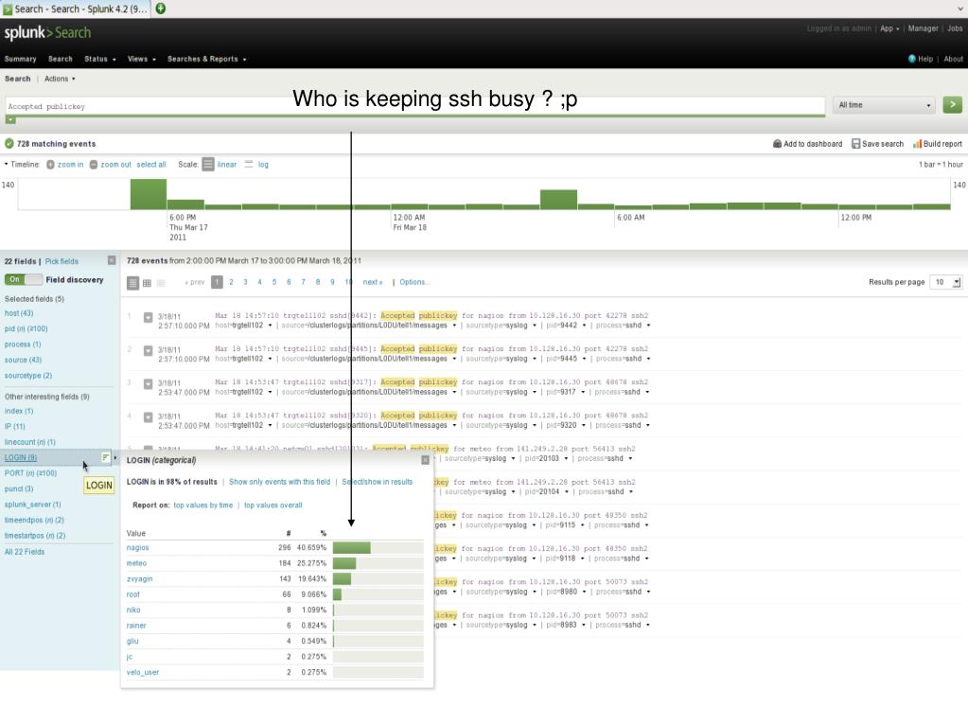
Task: Click select all timeline link
Action: coord(151,165)
